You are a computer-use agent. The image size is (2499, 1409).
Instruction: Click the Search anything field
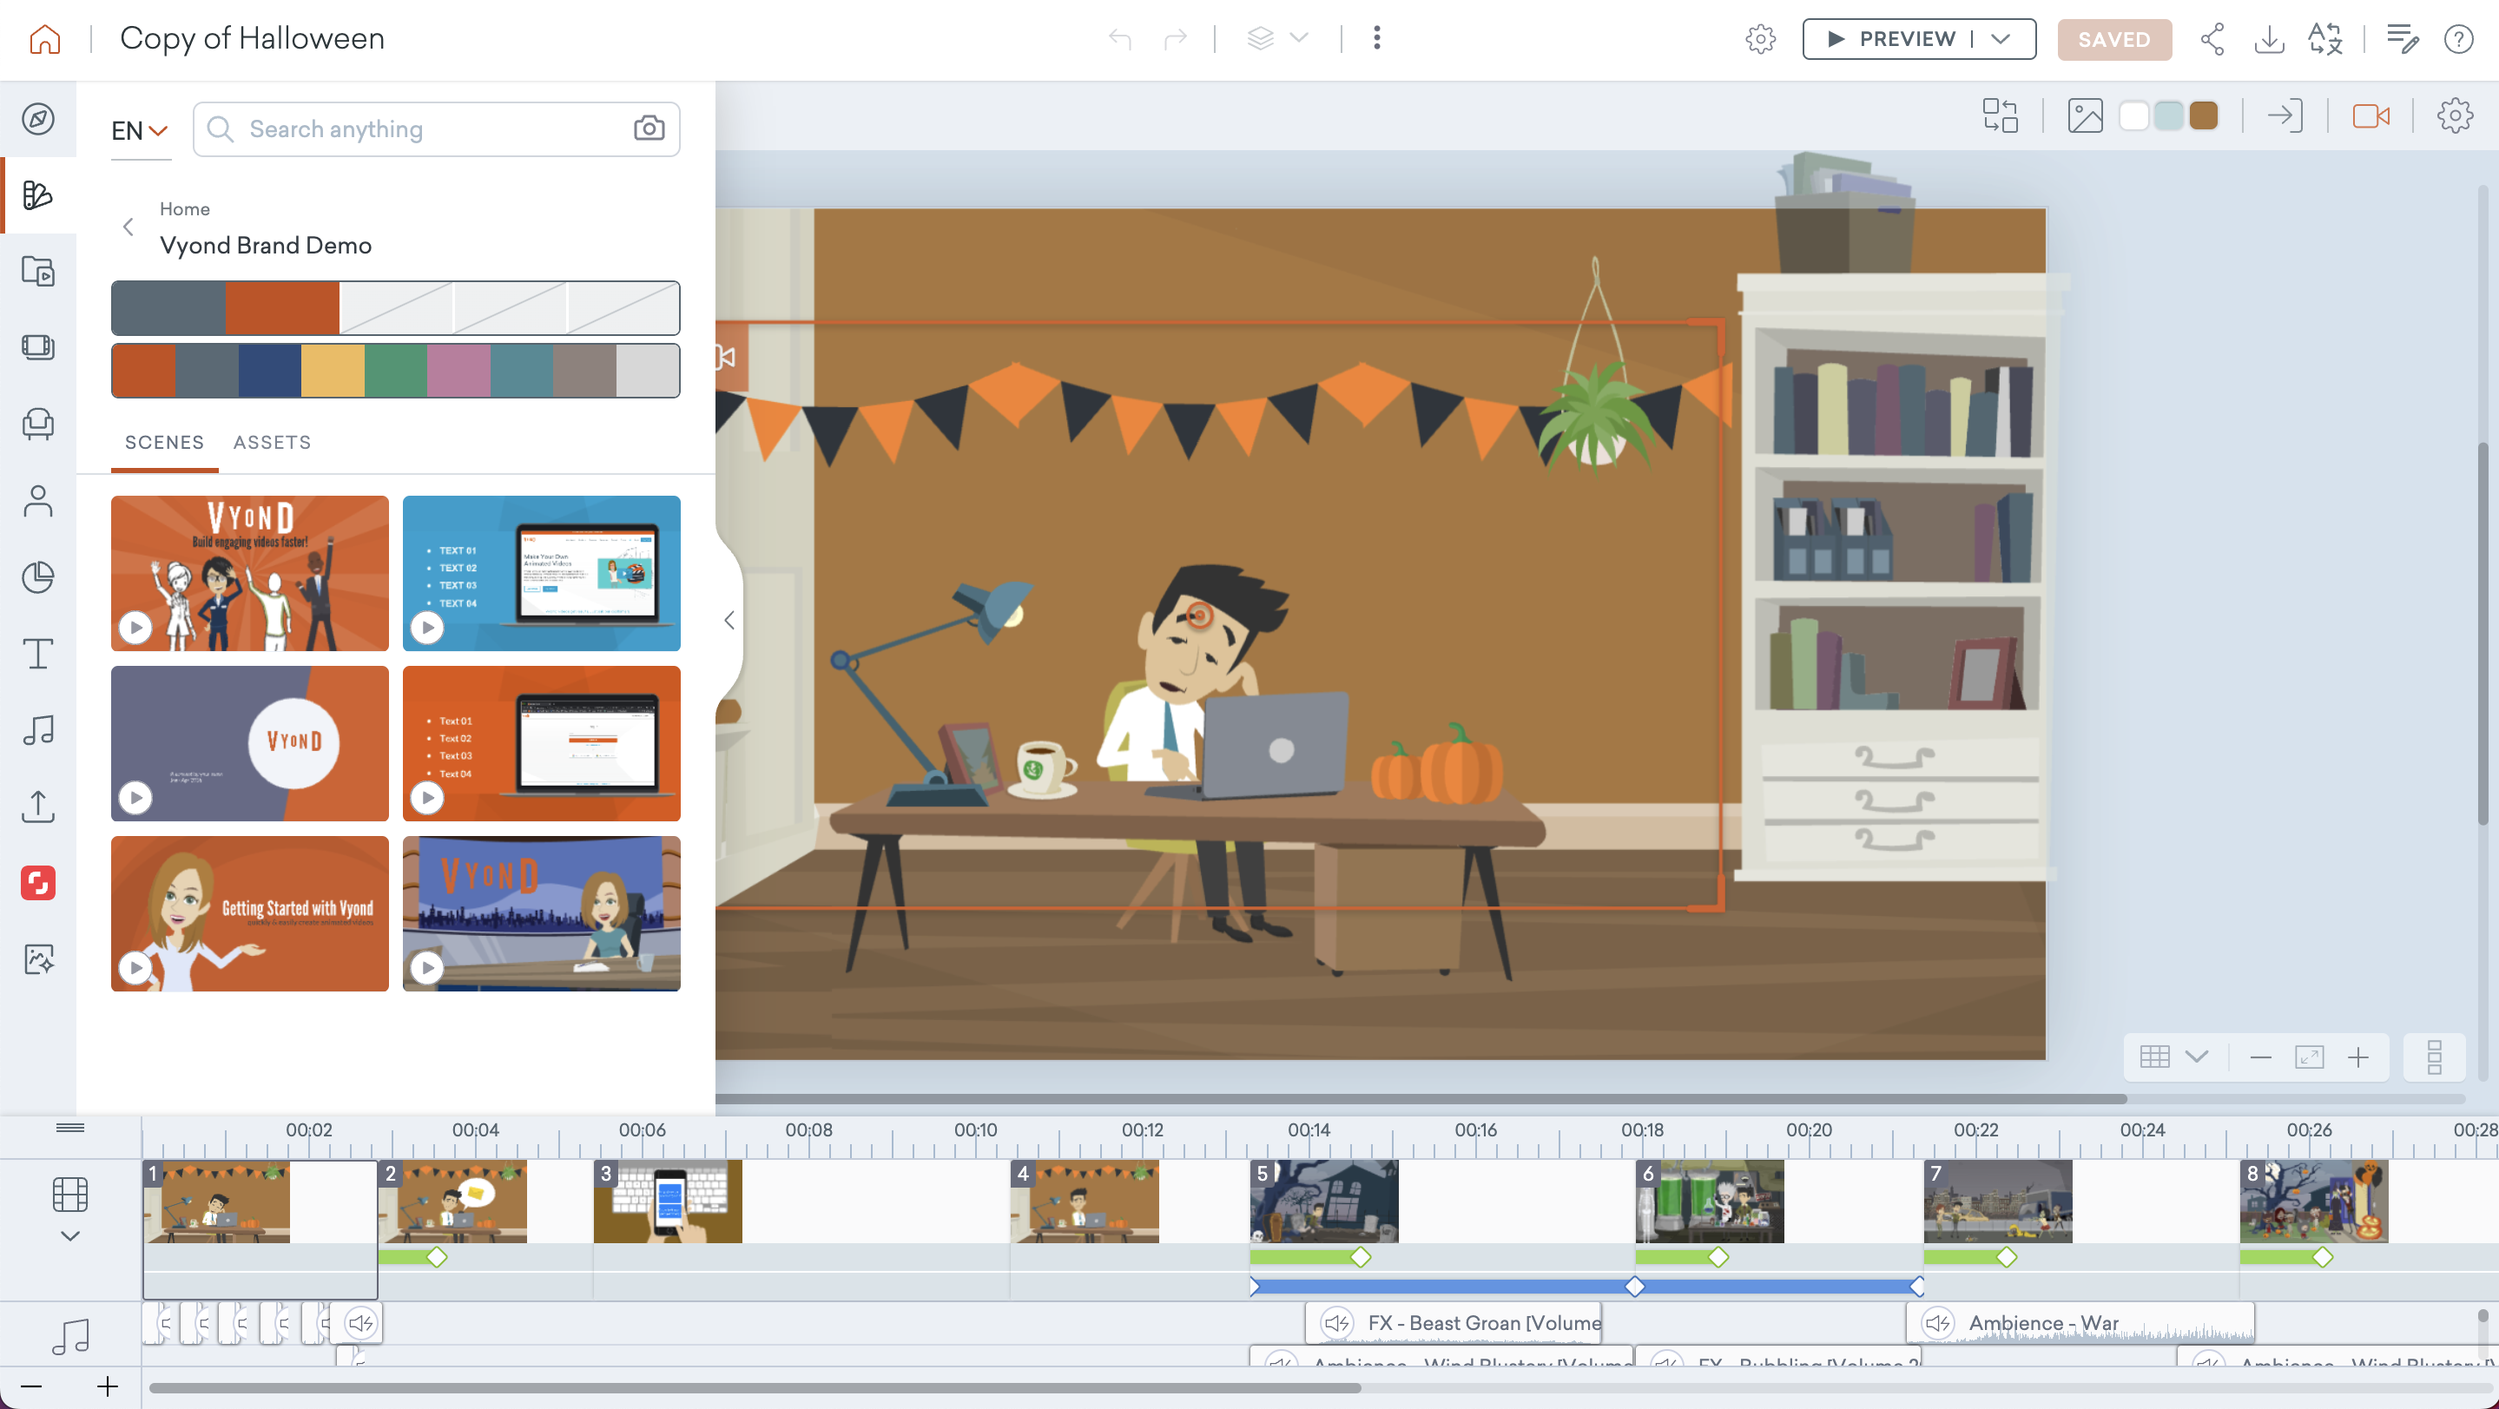pos(436,129)
